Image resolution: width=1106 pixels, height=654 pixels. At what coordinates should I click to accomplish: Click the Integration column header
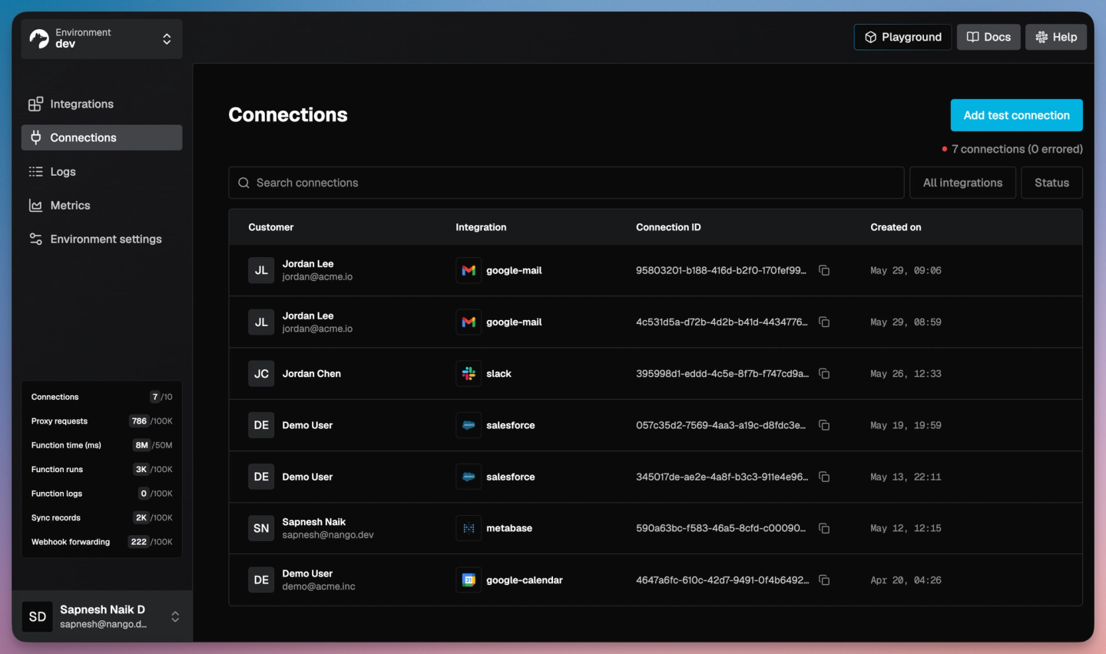point(481,227)
